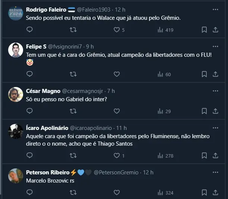
Task: Open more options on Peterson Ribeiro's tweet
Action: [x=215, y=172]
